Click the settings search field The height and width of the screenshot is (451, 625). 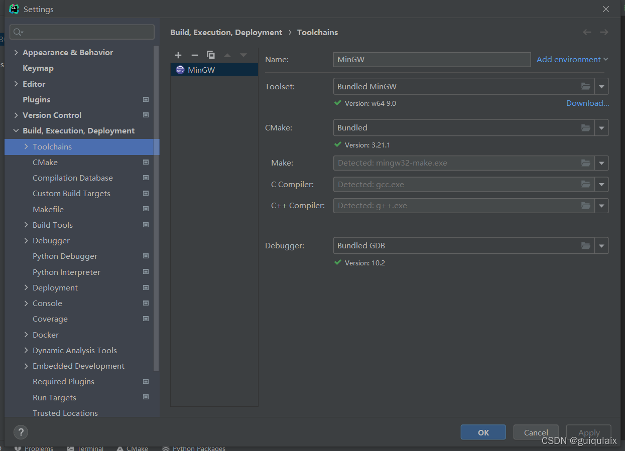click(82, 32)
